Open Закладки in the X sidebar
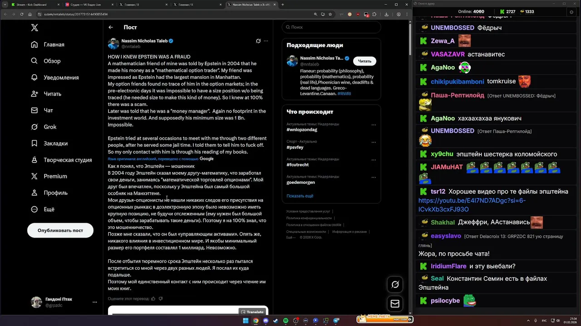The width and height of the screenshot is (581, 326). click(x=49, y=143)
